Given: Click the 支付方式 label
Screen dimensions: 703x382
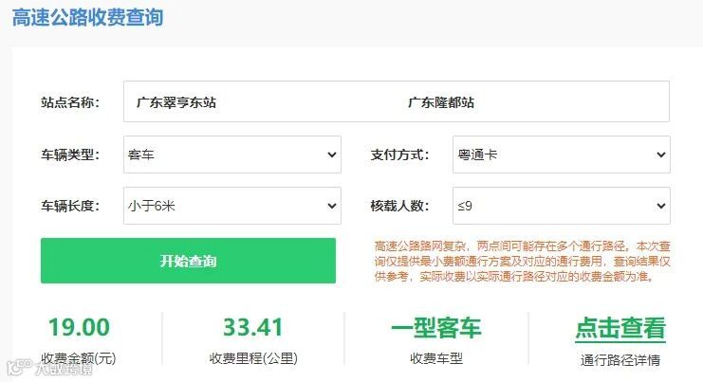Looking at the screenshot, I should [399, 155].
